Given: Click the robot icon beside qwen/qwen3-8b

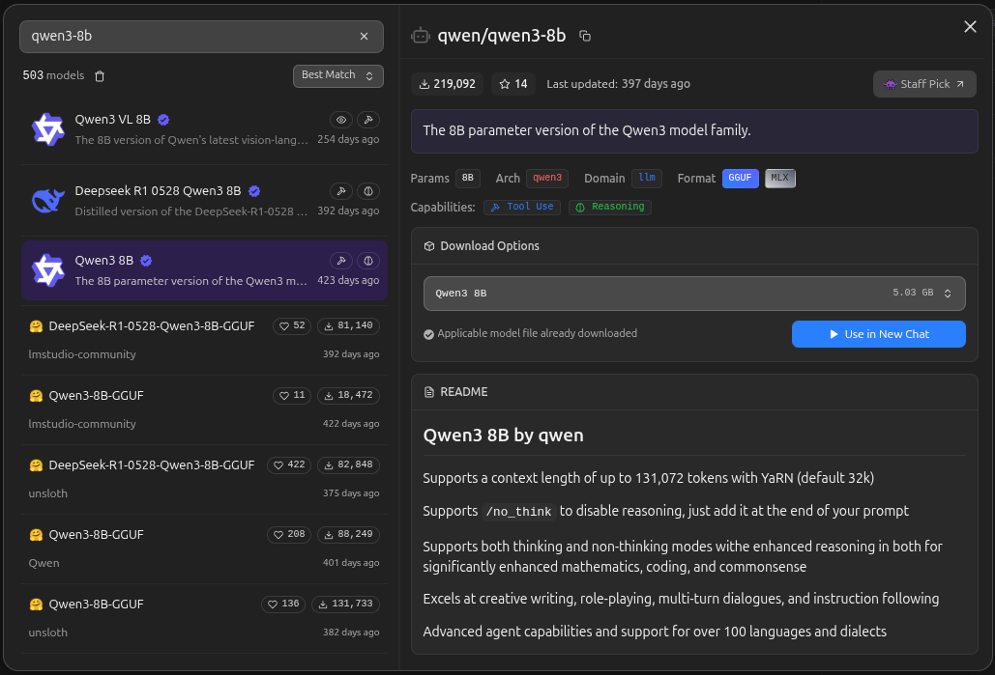Looking at the screenshot, I should 420,36.
